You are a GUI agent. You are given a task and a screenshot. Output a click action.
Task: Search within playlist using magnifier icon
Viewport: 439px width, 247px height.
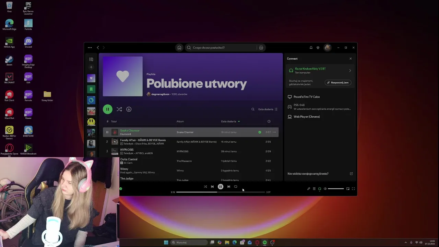pos(253,109)
